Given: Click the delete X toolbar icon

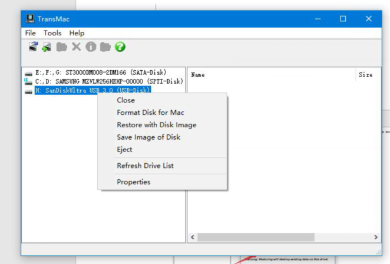Looking at the screenshot, I should 77,47.
